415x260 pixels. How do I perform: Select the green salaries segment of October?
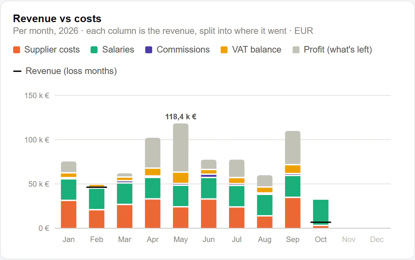(321, 212)
